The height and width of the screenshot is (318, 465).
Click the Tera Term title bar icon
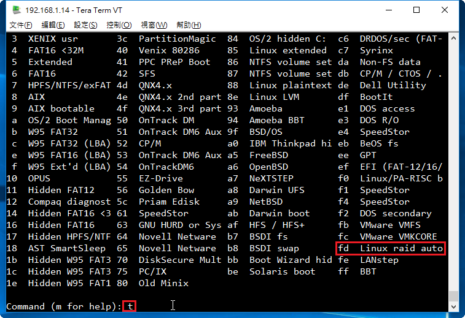tap(17, 10)
